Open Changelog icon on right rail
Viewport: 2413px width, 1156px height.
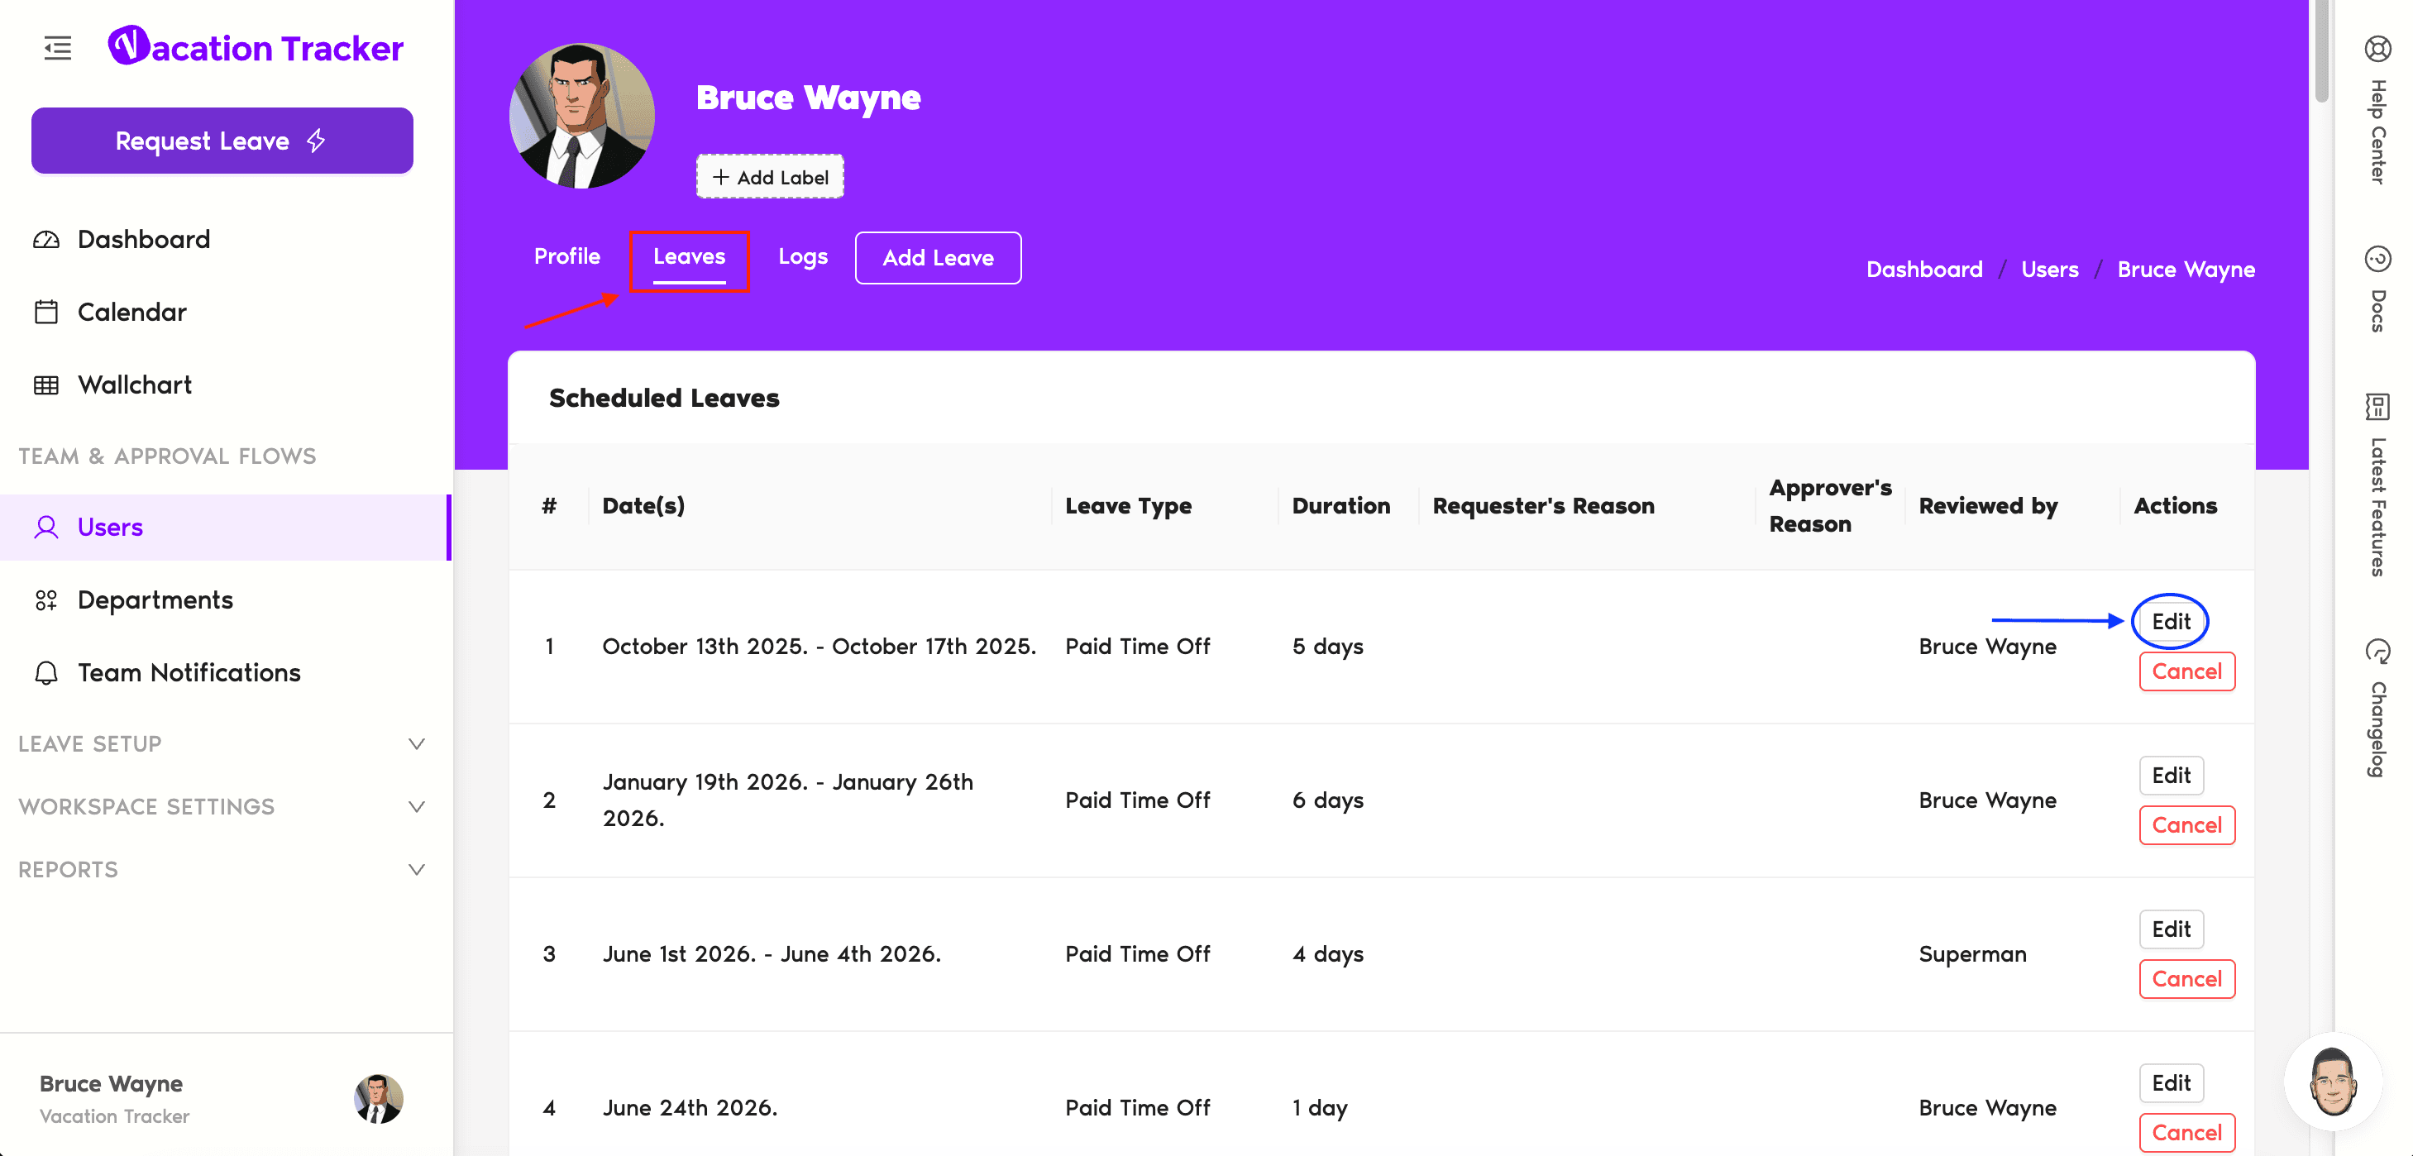point(2377,650)
